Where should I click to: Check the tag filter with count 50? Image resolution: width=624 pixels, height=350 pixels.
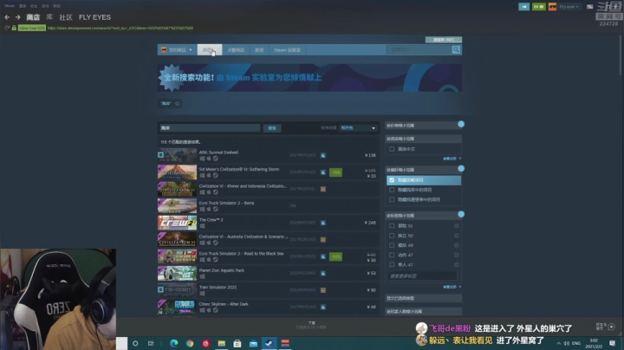392,236
